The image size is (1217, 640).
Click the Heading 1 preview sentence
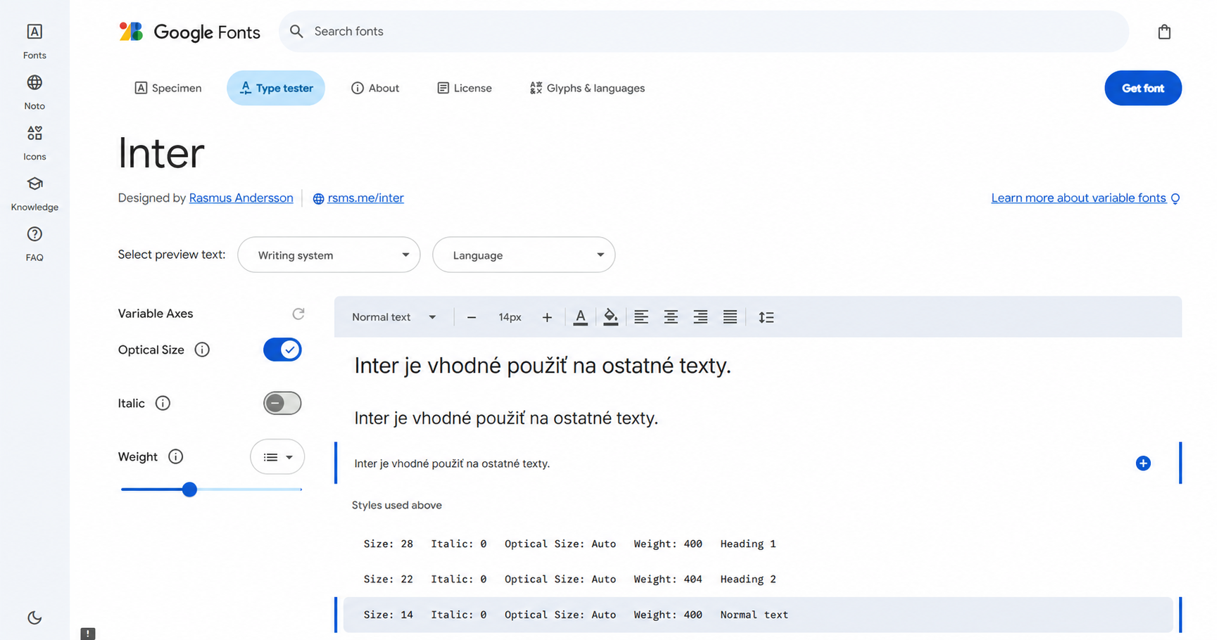[543, 366]
